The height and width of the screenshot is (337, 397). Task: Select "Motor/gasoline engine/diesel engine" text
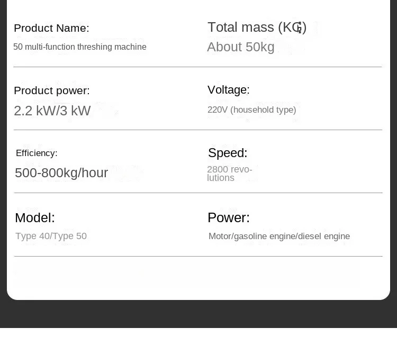[x=279, y=236]
